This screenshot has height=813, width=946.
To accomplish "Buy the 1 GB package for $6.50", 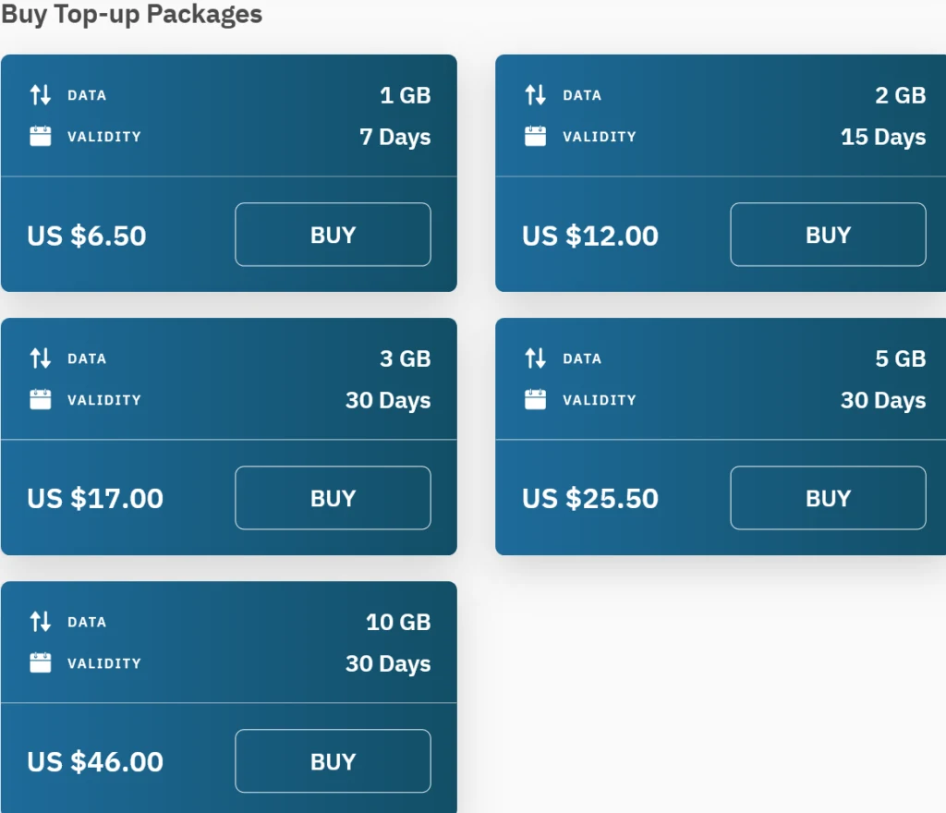I will (x=333, y=235).
